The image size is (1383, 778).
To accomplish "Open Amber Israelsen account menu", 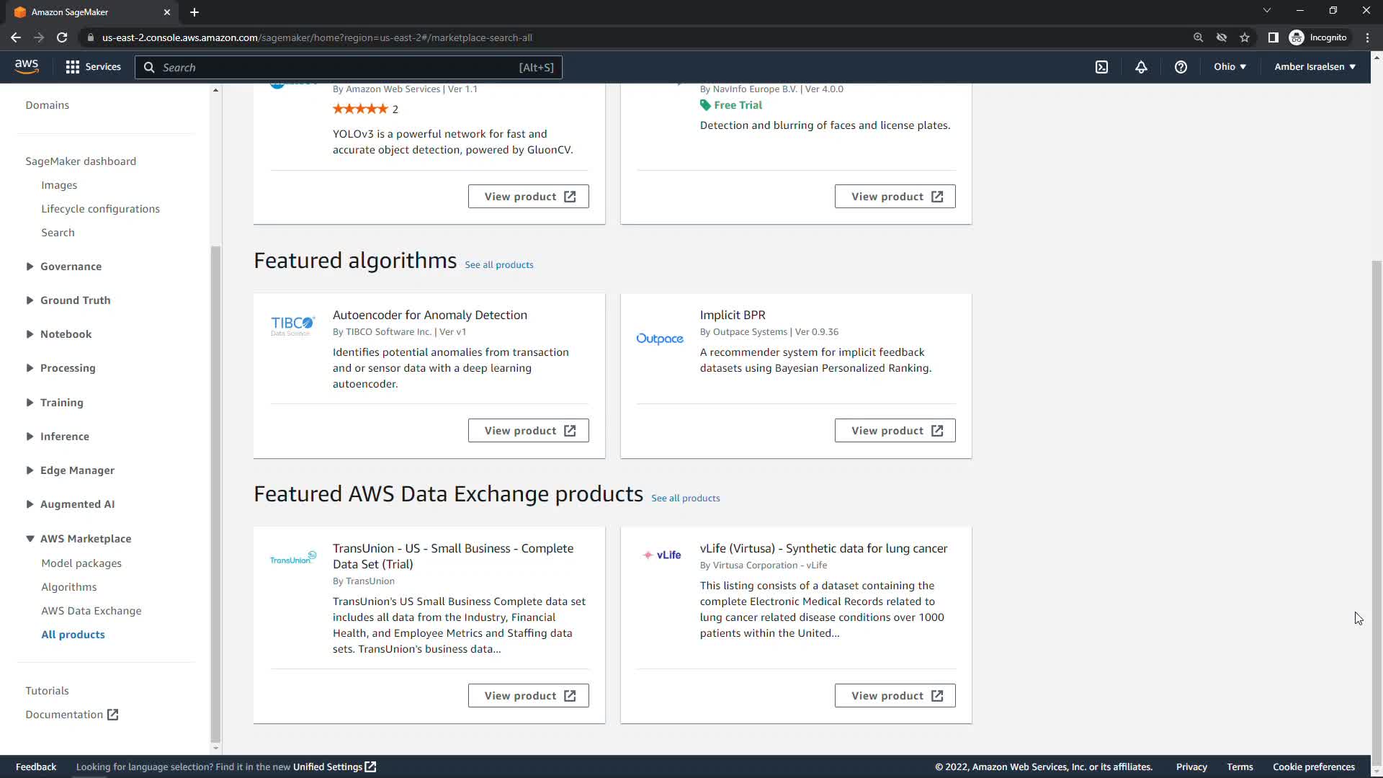I will (1315, 67).
